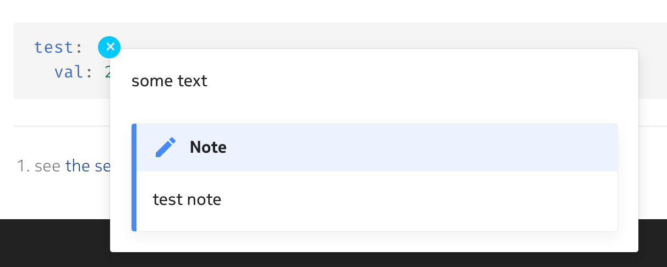Click the blue left border of the Note
This screenshot has width=667, height=267.
[x=134, y=177]
